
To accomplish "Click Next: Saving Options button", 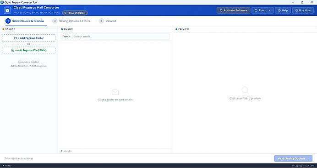I will pos(293,158).
